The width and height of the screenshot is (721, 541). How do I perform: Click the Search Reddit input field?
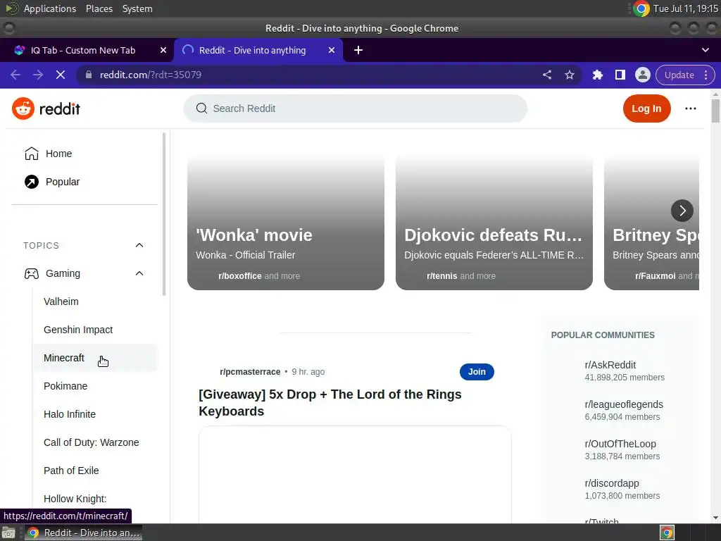356,108
